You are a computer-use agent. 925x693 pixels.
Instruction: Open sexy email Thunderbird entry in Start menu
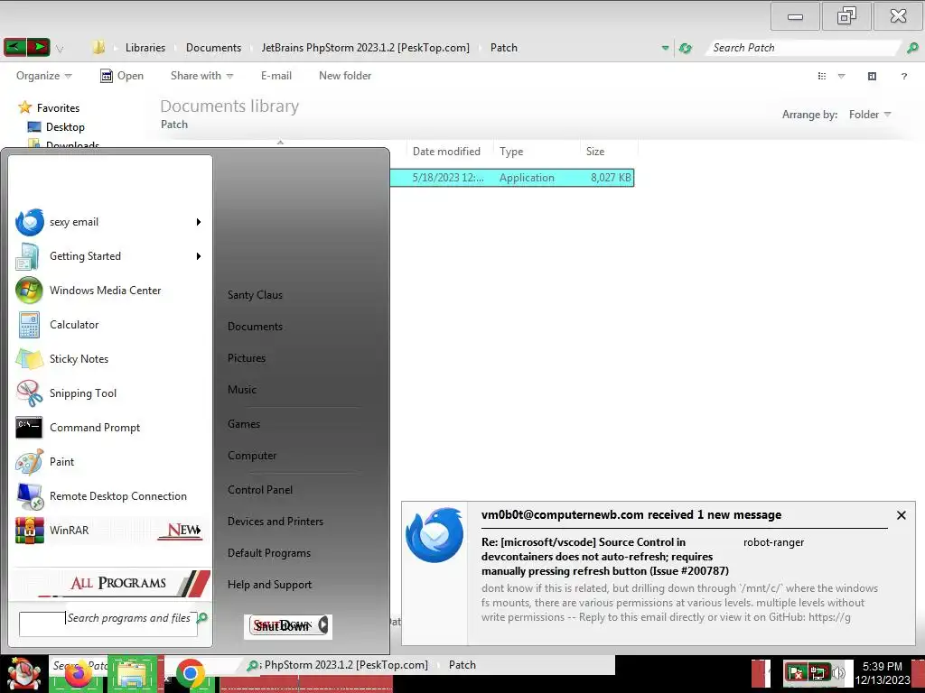(x=109, y=222)
